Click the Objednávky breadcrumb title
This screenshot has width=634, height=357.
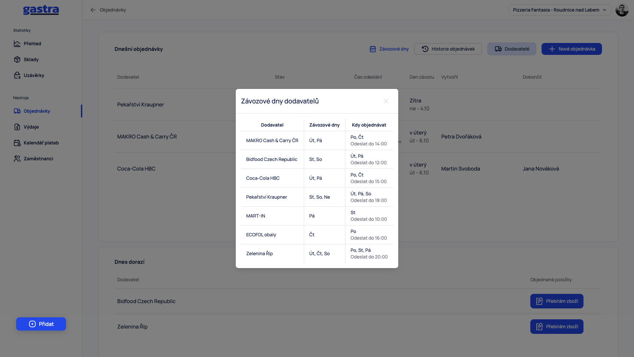click(x=113, y=10)
